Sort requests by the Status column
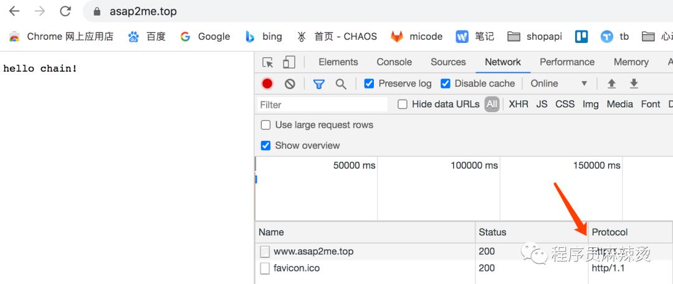The height and width of the screenshot is (284, 673). pos(532,232)
